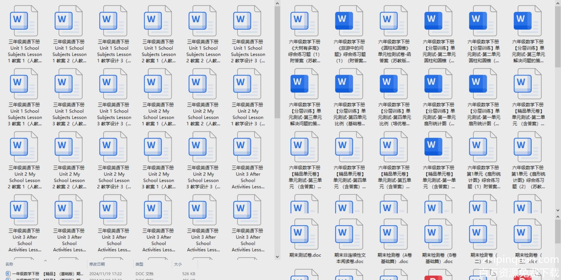Select Word icon for My School Lesson 2 教案 1
Image resolution: width=561 pixels, height=280 pixels.
tap(24, 147)
